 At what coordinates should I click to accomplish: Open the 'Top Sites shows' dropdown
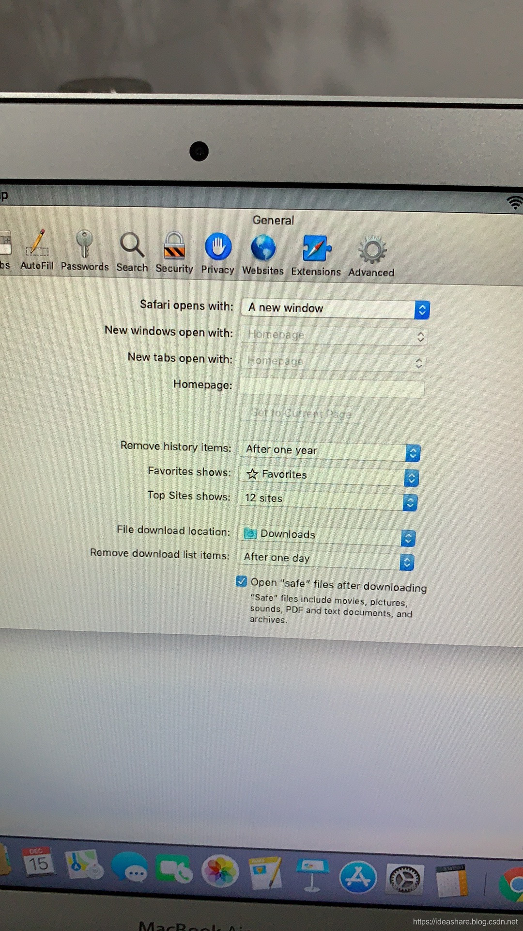(x=327, y=500)
